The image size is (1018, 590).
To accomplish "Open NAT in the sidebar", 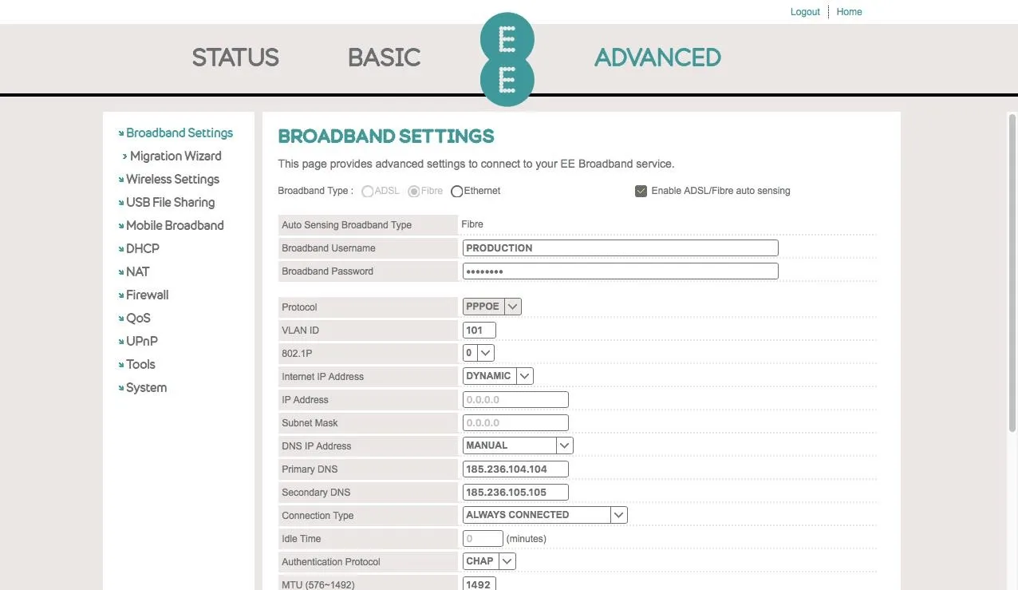I will pos(138,271).
